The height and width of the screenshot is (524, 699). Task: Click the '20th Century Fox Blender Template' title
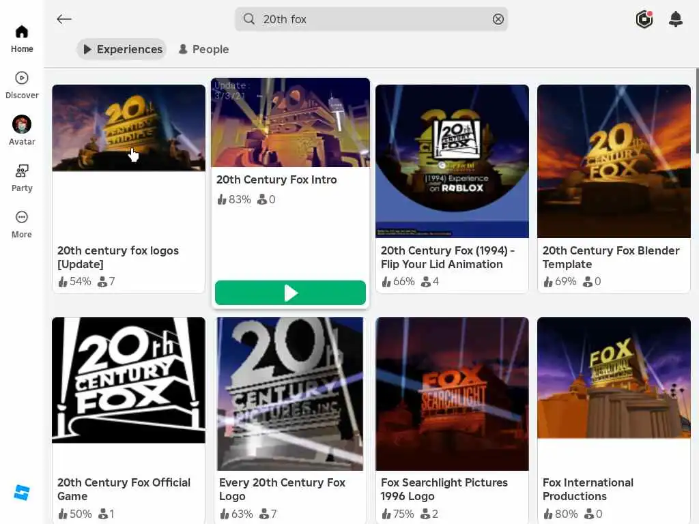point(611,257)
